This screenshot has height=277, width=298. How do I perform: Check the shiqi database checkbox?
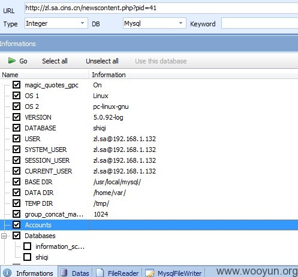coord(27,257)
